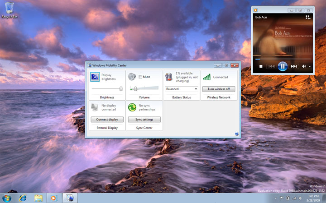Image resolution: width=326 pixels, height=203 pixels.
Task: Open the Sync settings button
Action: click(144, 120)
